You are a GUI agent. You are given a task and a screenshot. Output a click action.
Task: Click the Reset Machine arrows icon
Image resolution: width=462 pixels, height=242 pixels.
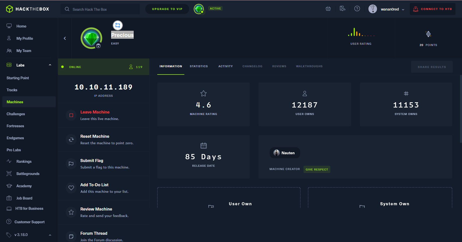(x=71, y=139)
